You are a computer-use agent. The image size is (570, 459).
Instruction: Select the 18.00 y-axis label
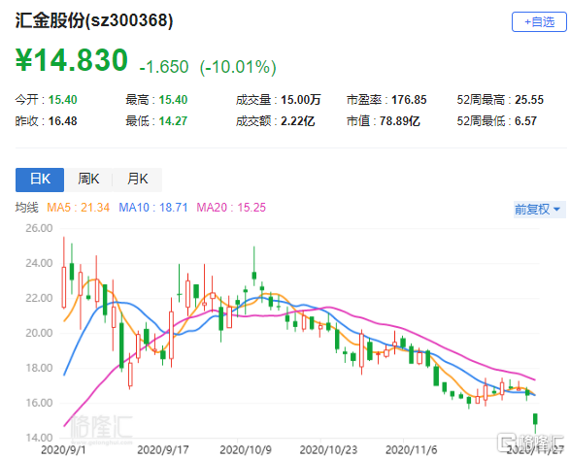tap(39, 368)
